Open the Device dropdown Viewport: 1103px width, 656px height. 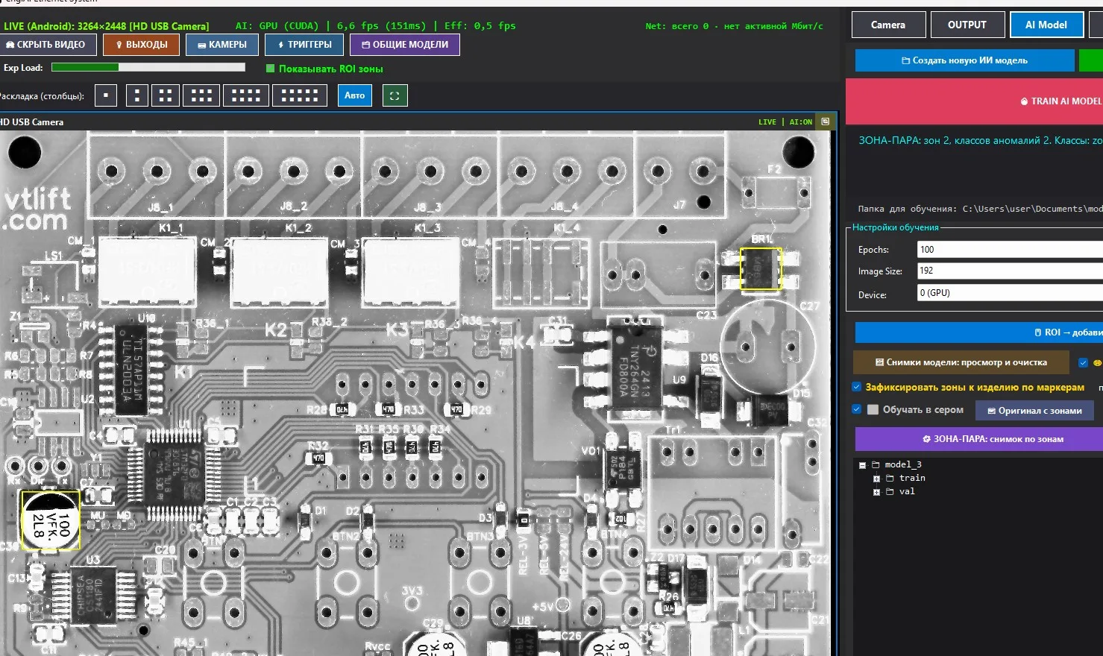(1010, 293)
